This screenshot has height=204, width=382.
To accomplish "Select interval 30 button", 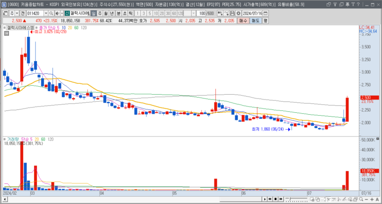I will [168, 13].
